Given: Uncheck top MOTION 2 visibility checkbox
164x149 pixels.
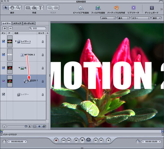Looking at the screenshot, I should point(4,55).
